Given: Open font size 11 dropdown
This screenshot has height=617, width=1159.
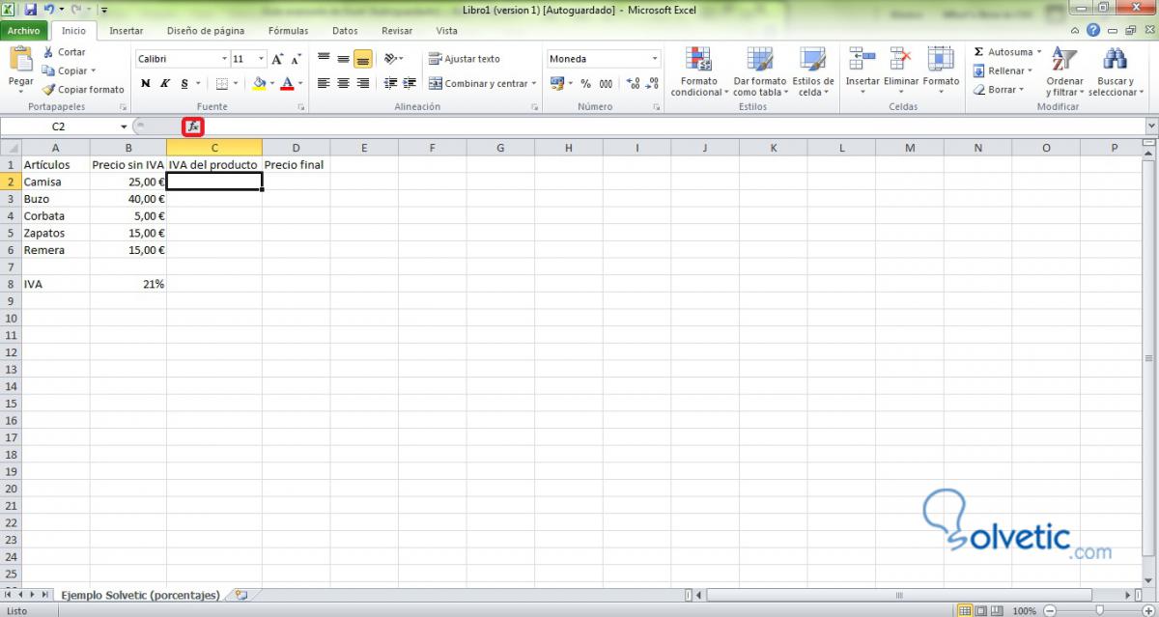Looking at the screenshot, I should tap(261, 59).
